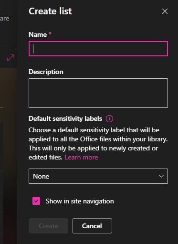Click the Name field label

click(x=38, y=34)
